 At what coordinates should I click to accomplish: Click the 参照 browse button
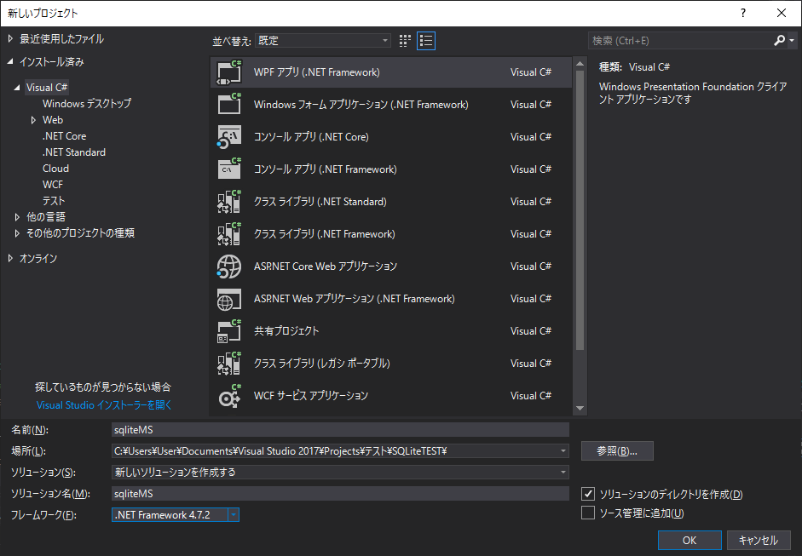[616, 451]
